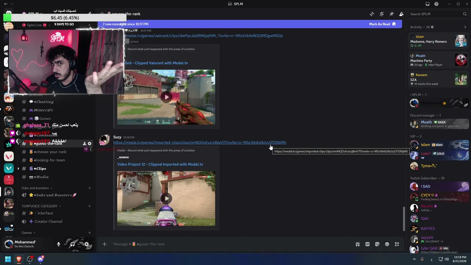Viewport: 471px width, 265px height.
Task: Collapse the Subs and boosters category
Action: [37, 188]
